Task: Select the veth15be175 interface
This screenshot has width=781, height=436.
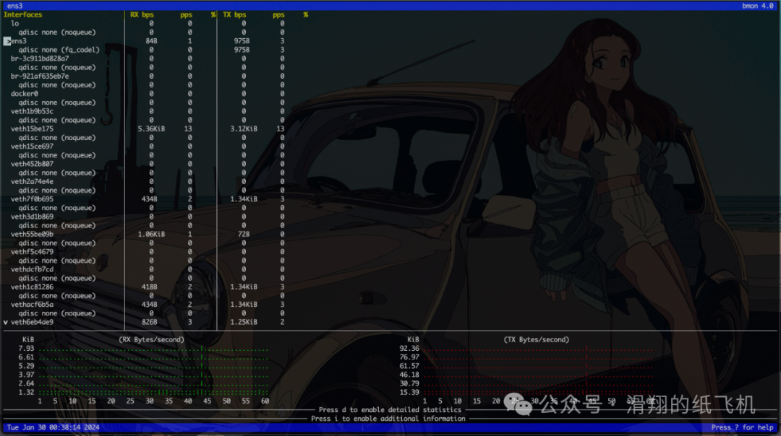Action: (32, 128)
